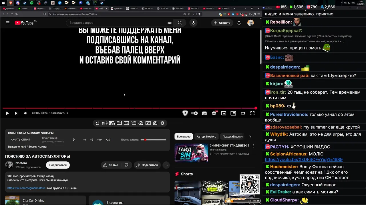The height and width of the screenshot is (205, 366).
Task: Open the on-screen keyboard in search box
Action: (x=170, y=23)
